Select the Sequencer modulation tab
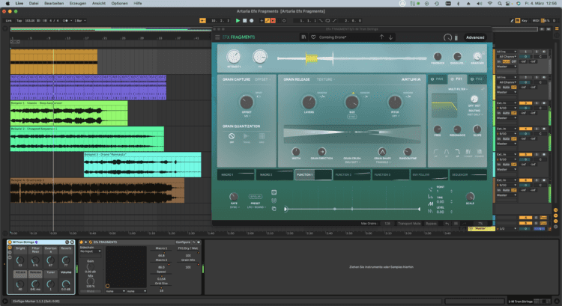Image resolution: width=562 pixels, height=306 pixels. (468, 174)
